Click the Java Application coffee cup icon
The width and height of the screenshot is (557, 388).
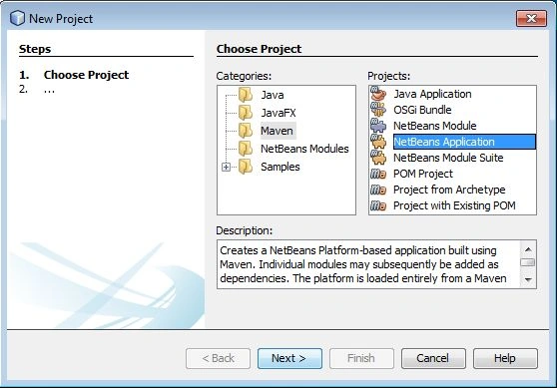(378, 94)
